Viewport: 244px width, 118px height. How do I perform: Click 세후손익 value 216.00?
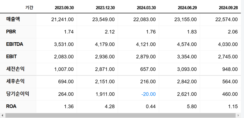148,82
